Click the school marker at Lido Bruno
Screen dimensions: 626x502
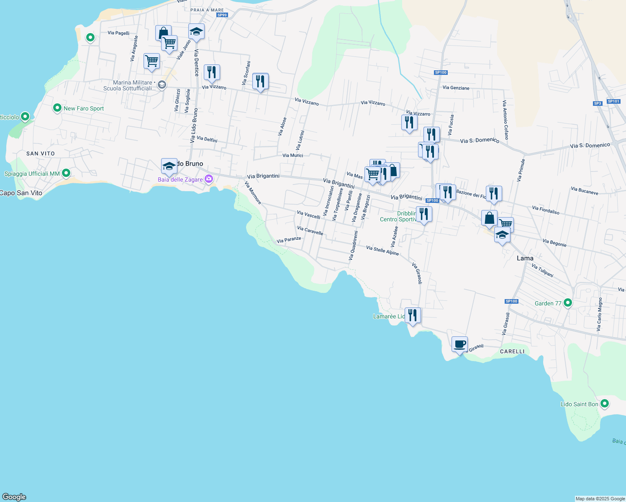(169, 166)
